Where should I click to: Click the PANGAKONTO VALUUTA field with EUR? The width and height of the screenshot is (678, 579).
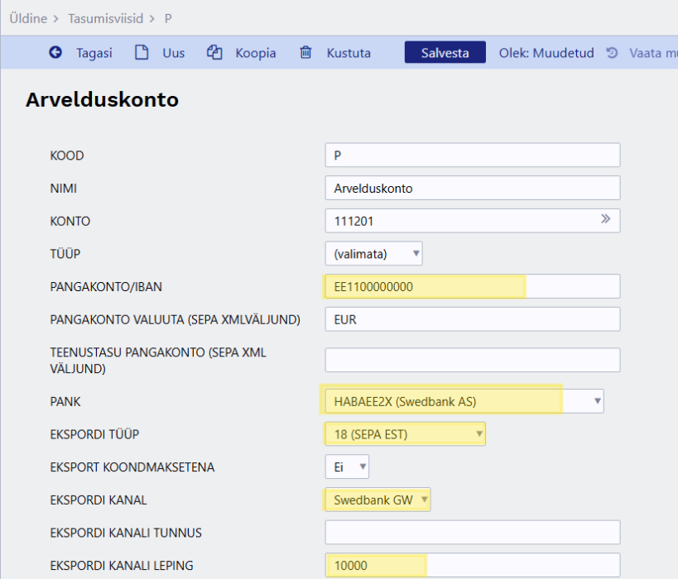tap(472, 318)
